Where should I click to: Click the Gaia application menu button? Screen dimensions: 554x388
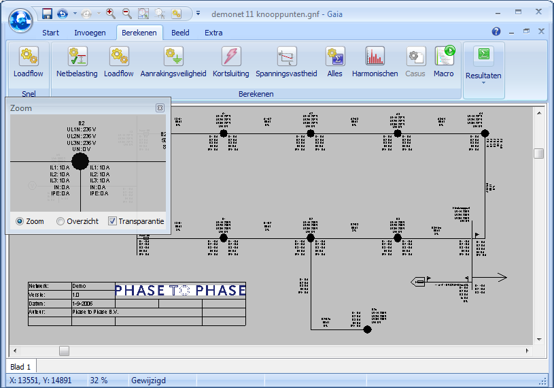click(20, 20)
